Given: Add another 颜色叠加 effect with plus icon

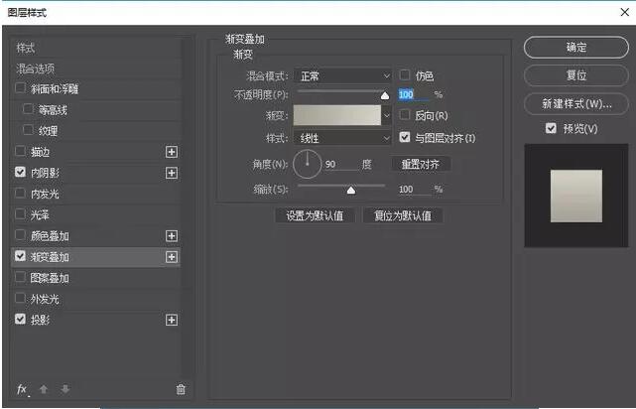Looking at the screenshot, I should tap(172, 235).
